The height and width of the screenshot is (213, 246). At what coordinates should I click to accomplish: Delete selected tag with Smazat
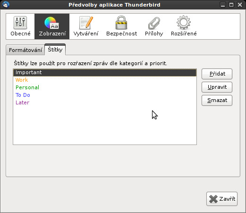pyautogui.click(x=217, y=100)
